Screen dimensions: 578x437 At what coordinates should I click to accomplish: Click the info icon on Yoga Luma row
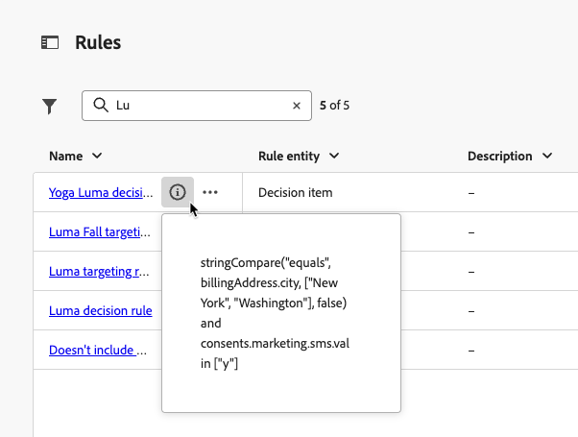[178, 192]
